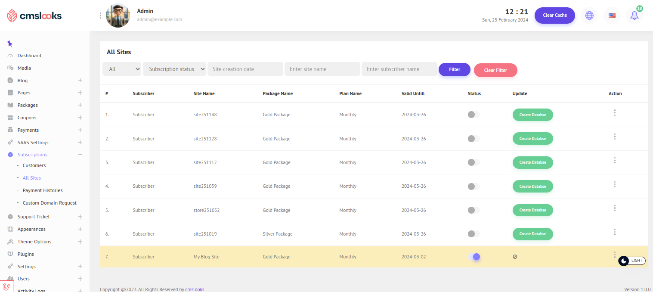This screenshot has height=292, width=653.
Task: Go to Payment Histories submenu
Action: [43, 190]
